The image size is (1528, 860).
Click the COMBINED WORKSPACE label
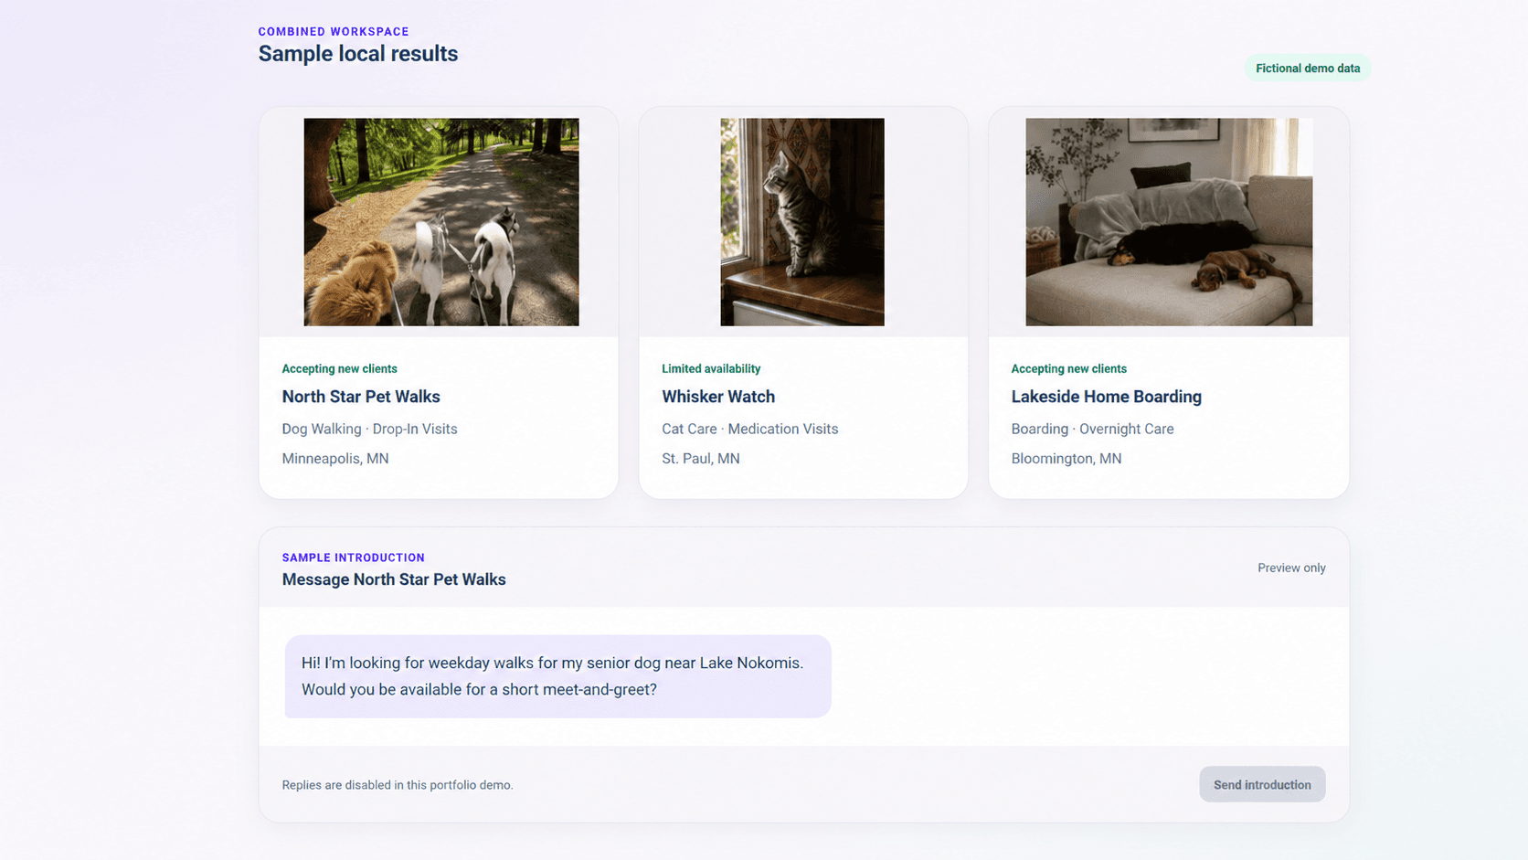pos(334,32)
